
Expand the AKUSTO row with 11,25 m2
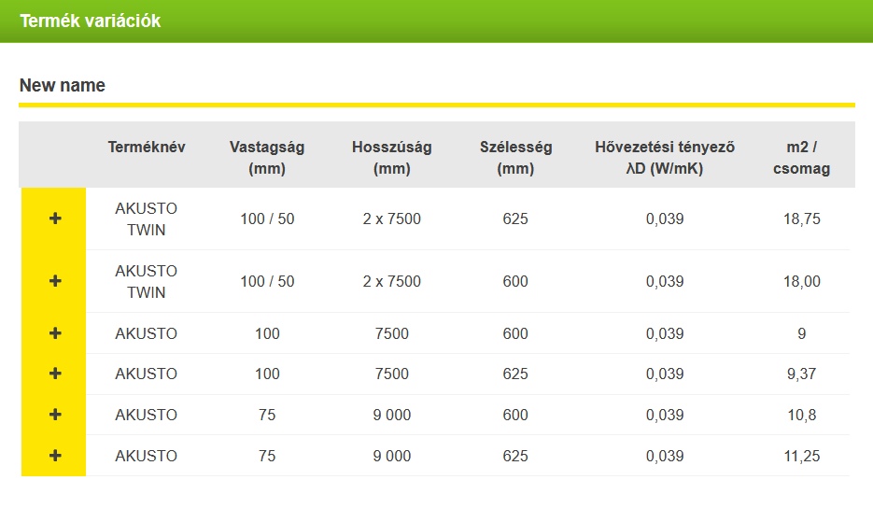pyautogui.click(x=54, y=456)
